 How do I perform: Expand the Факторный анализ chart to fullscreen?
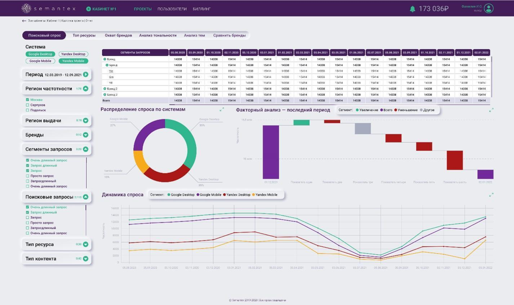click(x=491, y=110)
